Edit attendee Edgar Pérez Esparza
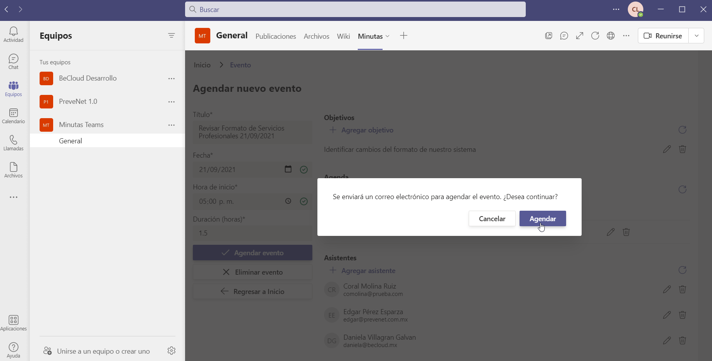 (x=667, y=315)
